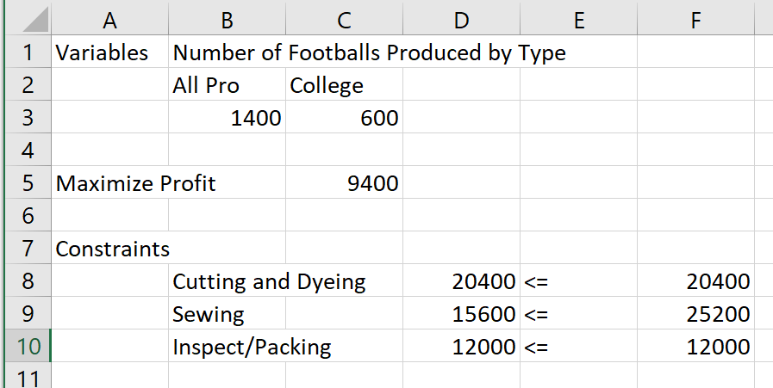Screen dimensions: 773x388
Task: Select the Constraints label cell
Action: click(109, 249)
